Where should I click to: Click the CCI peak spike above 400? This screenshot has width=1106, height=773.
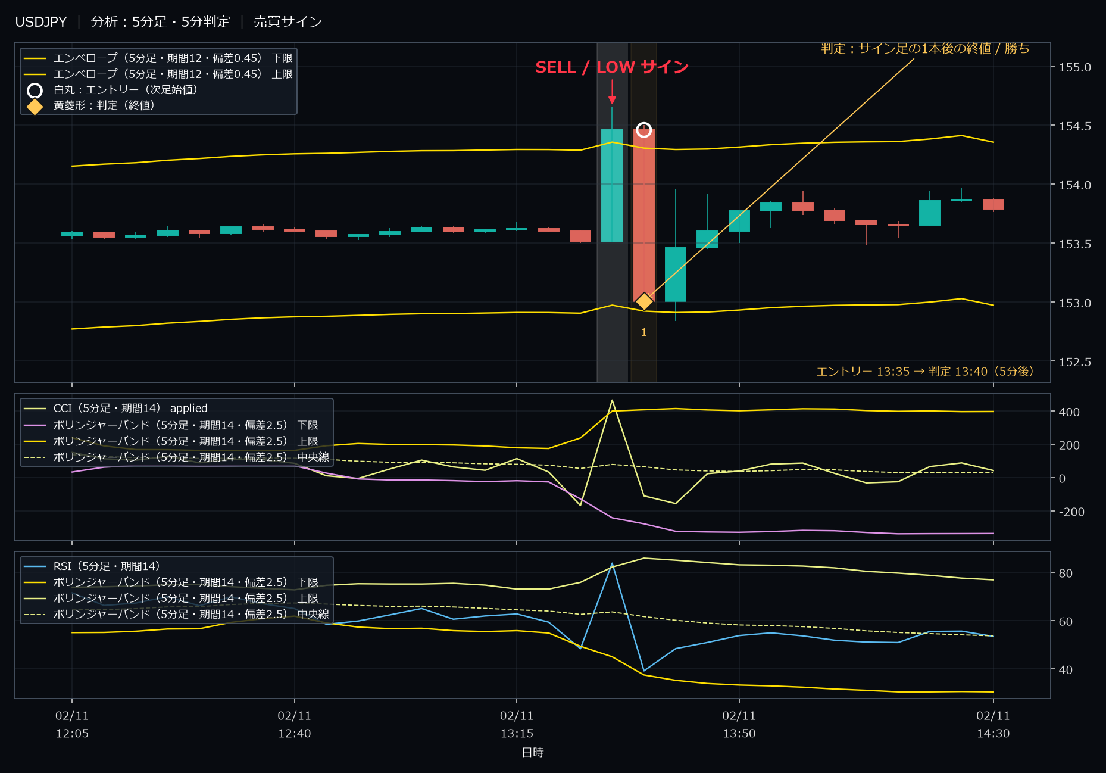(x=612, y=401)
